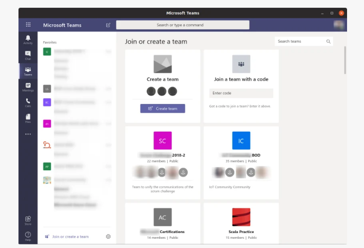Open the app launcher grid icon
This screenshot has height=248, width=364.
(x=28, y=24)
